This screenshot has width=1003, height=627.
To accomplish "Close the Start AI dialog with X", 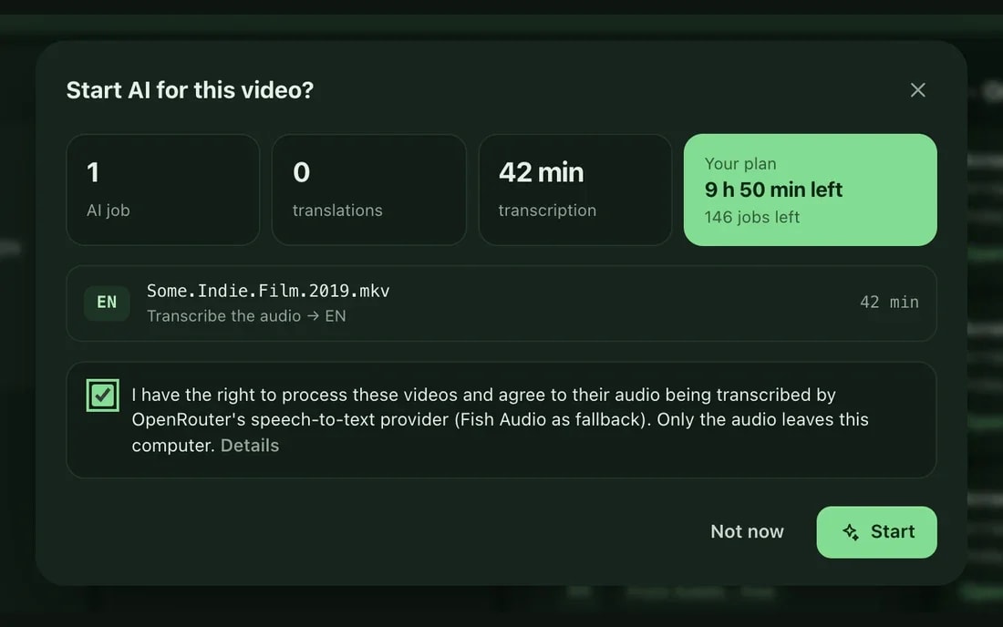I will (918, 90).
